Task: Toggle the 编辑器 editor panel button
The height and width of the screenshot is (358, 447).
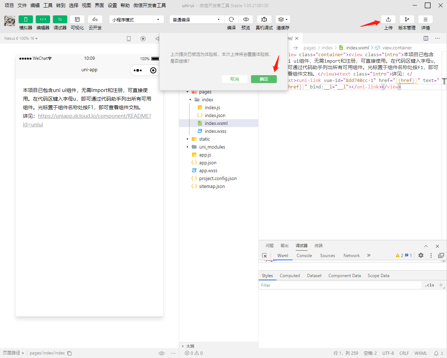Action: (x=43, y=19)
